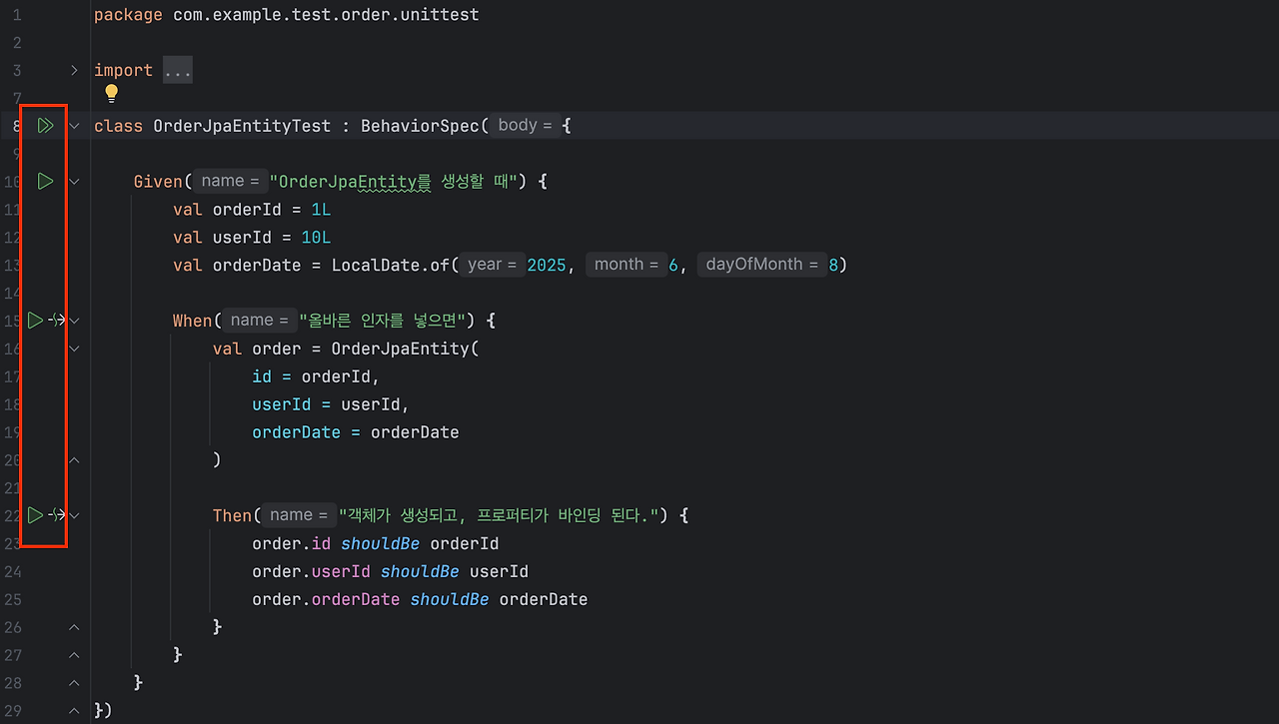Click line number 1 in the gutter
The width and height of the screenshot is (1279, 724).
(x=18, y=15)
